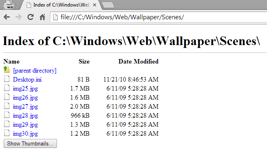Open the [parent directory] link
The height and width of the screenshot is (159, 267).
[x=35, y=70]
